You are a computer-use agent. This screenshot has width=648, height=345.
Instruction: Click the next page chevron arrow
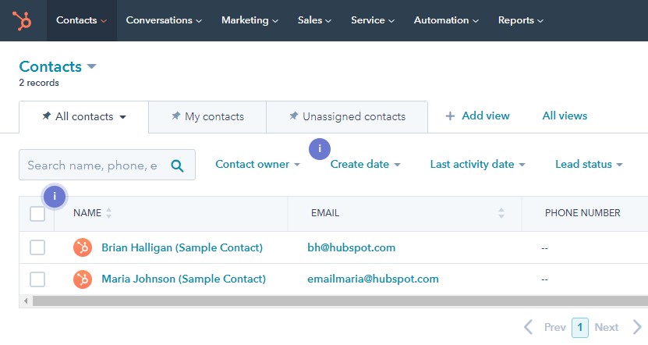click(x=637, y=327)
